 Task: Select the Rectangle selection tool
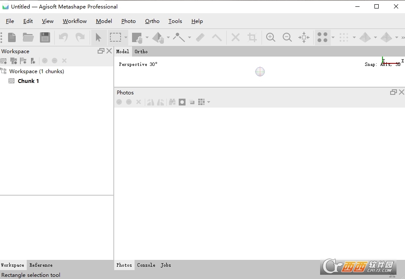click(115, 37)
